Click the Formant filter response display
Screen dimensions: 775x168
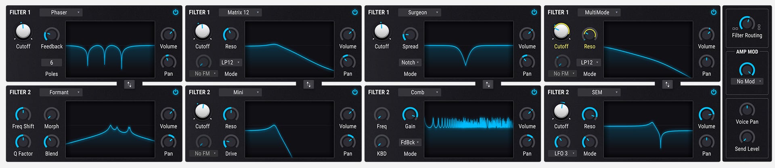click(110, 129)
